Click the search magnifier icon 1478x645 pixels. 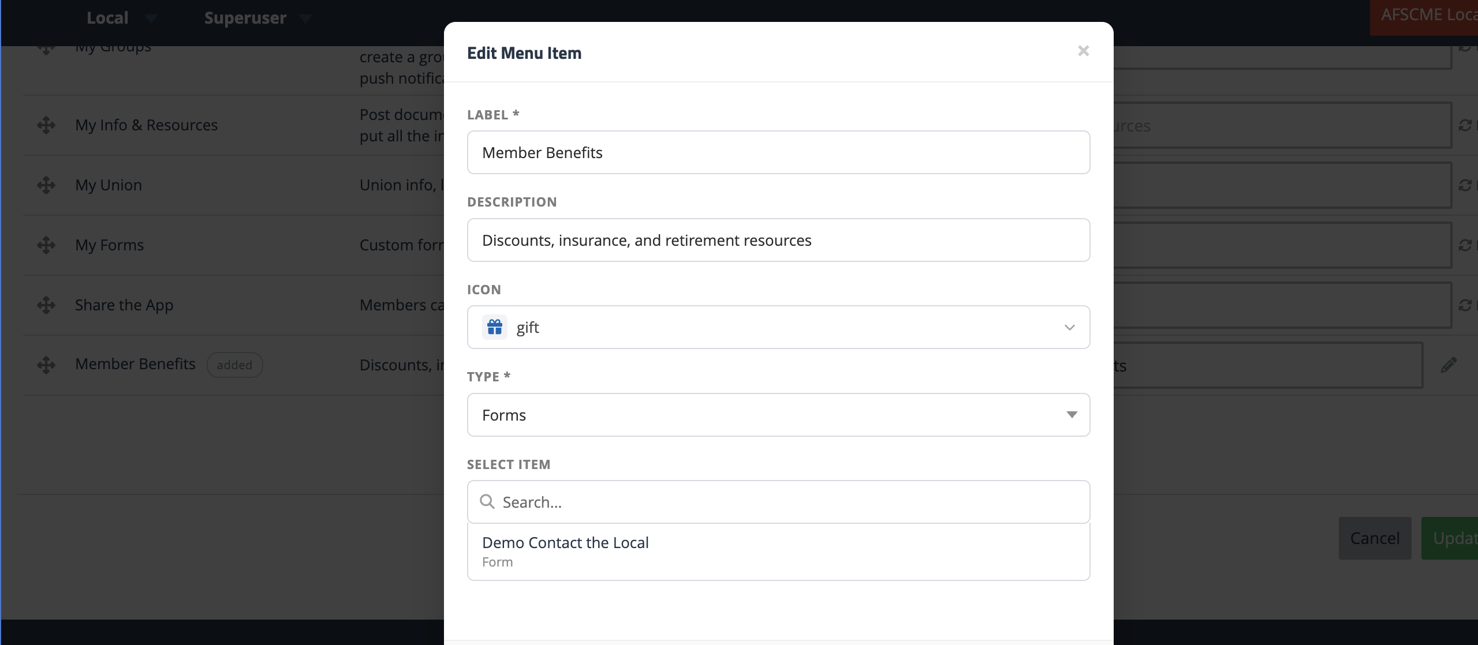point(487,502)
